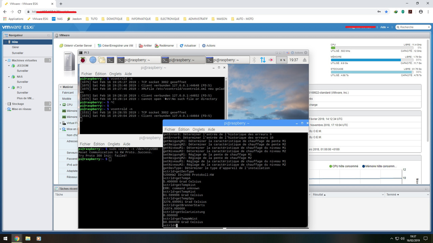Launch the terminal icon in Pi launcher bar
This screenshot has width=433, height=243.
point(111,60)
